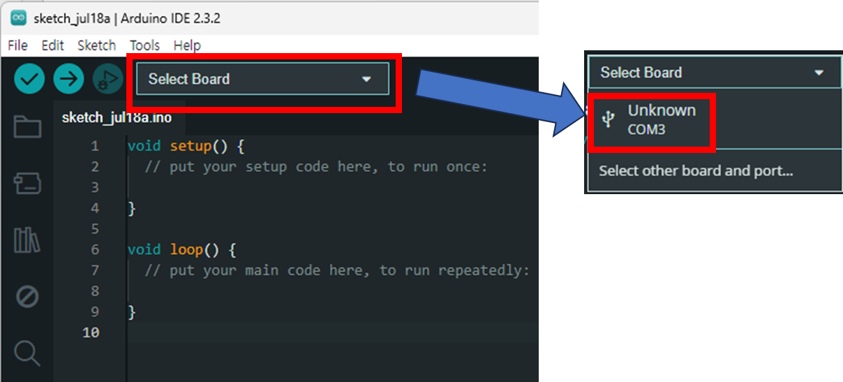Click the 'put your setup code here' comment
This screenshot has width=843, height=382.
[x=316, y=167]
